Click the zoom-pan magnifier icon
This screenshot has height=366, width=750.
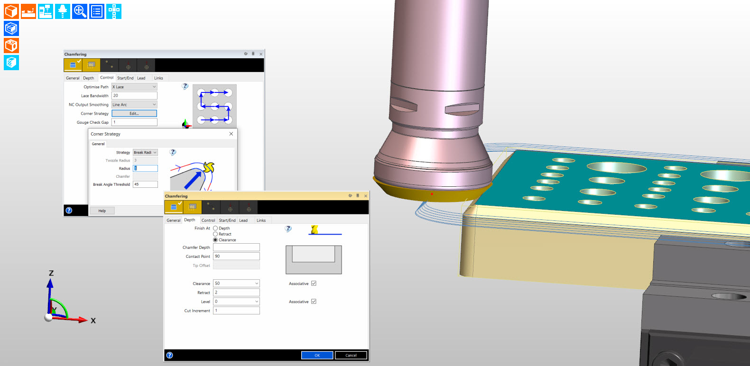coord(80,11)
